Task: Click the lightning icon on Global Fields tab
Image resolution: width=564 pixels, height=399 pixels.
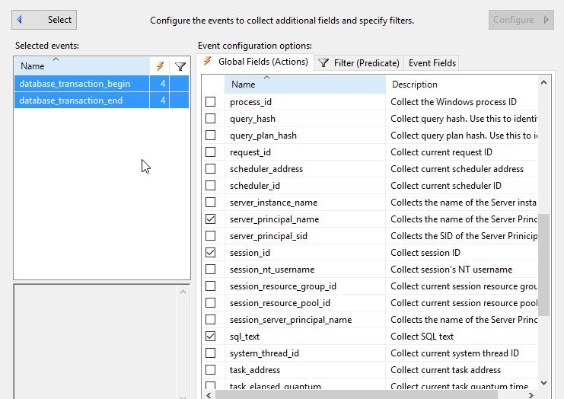Action: pos(207,62)
